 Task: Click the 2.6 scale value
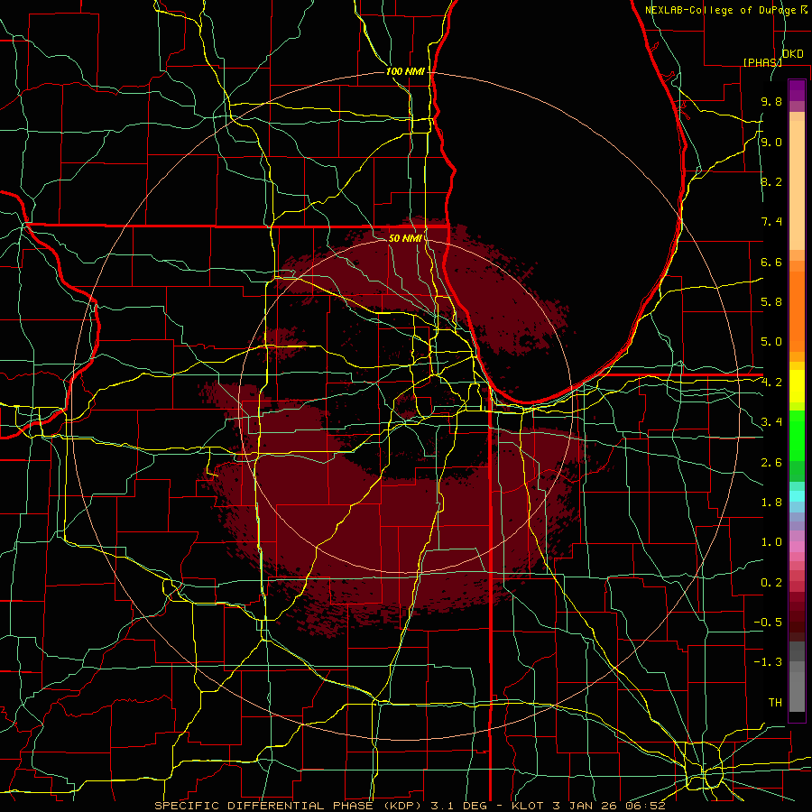click(x=771, y=463)
